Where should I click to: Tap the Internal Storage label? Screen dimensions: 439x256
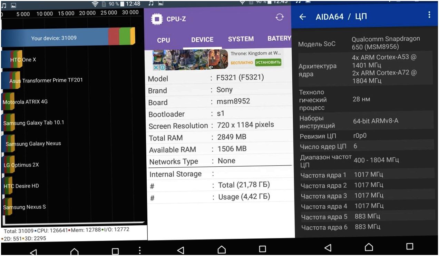(x=175, y=174)
